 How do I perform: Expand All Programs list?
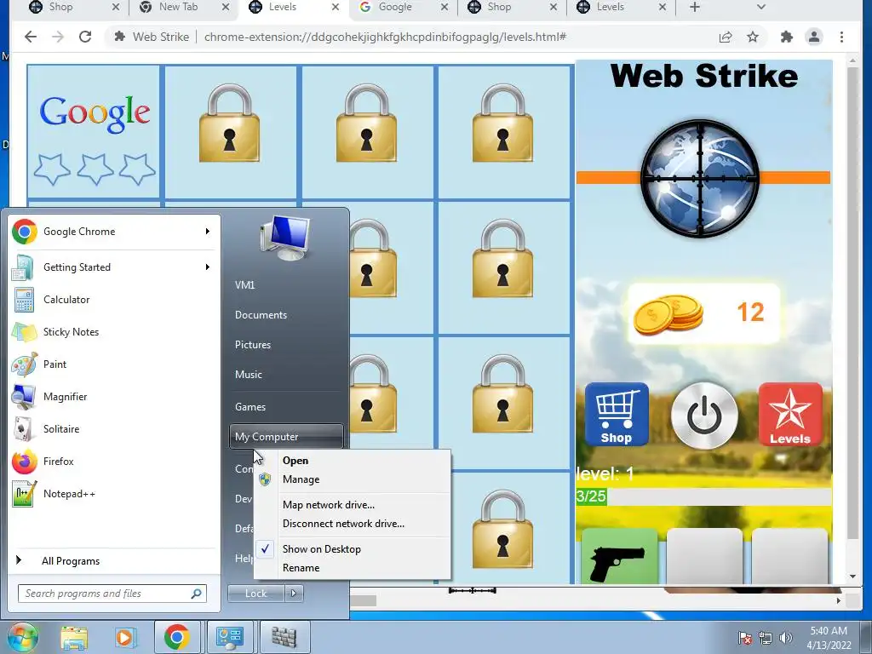coord(114,560)
